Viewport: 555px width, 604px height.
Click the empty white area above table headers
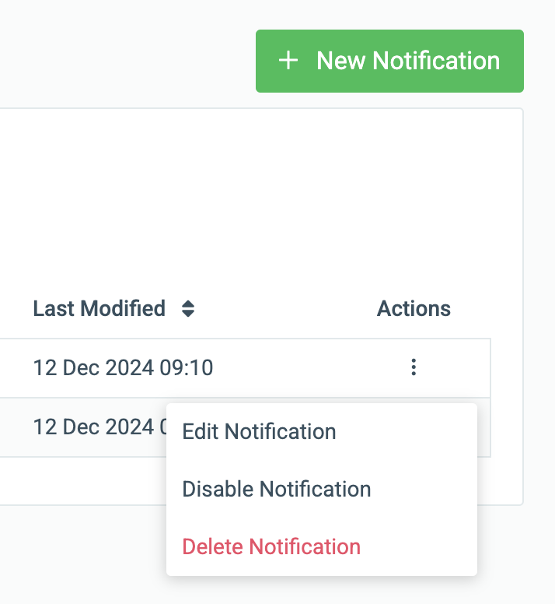261,200
